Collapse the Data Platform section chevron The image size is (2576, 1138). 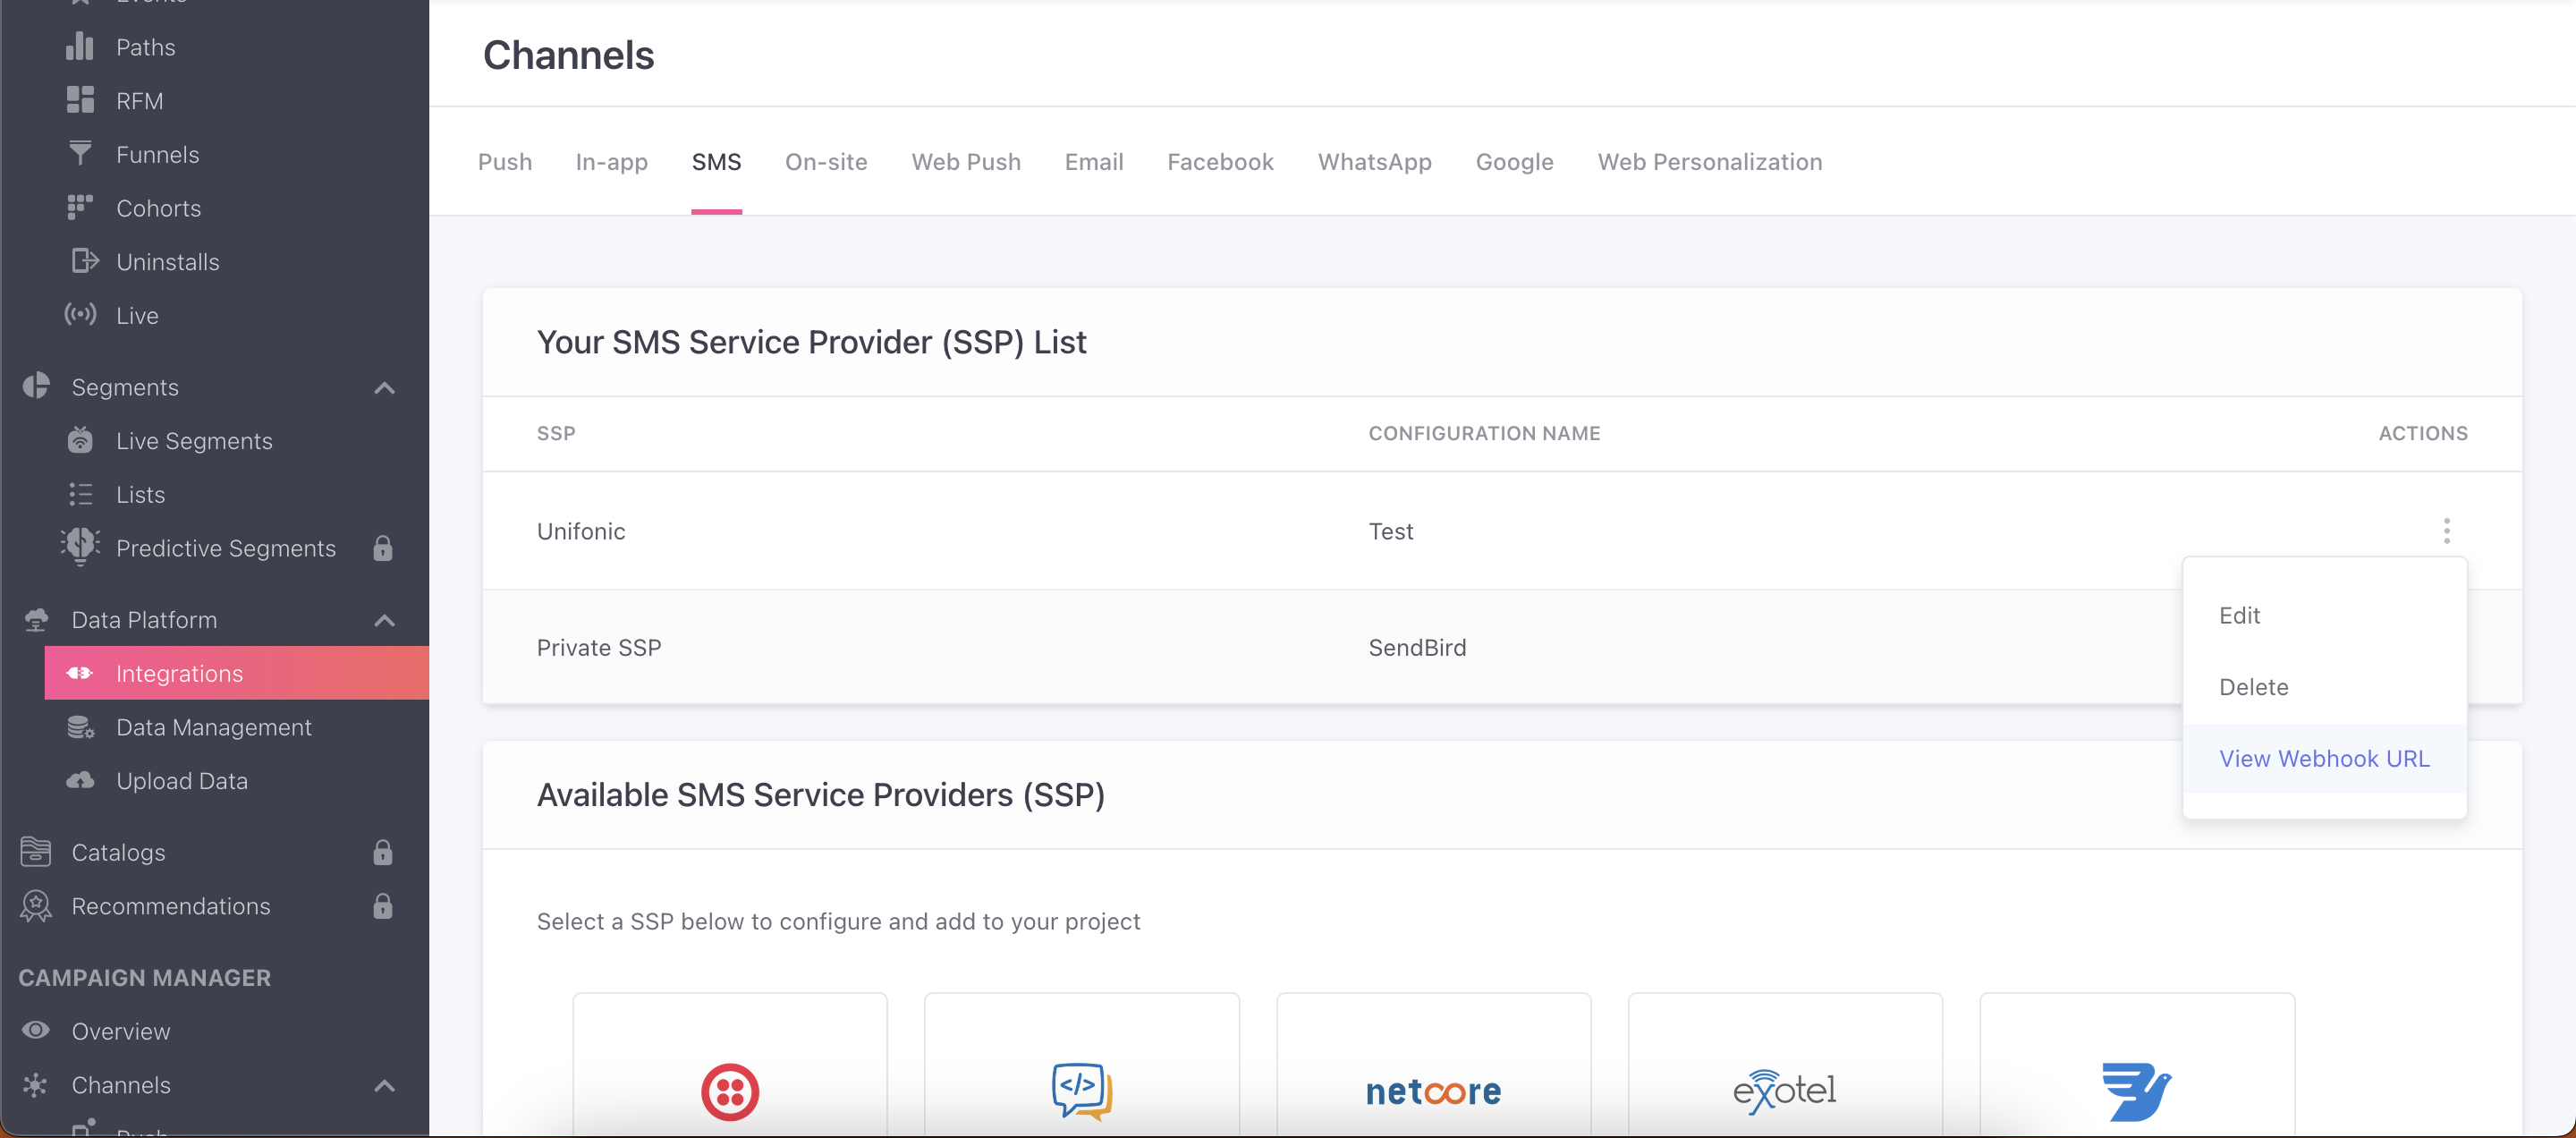pyautogui.click(x=384, y=620)
